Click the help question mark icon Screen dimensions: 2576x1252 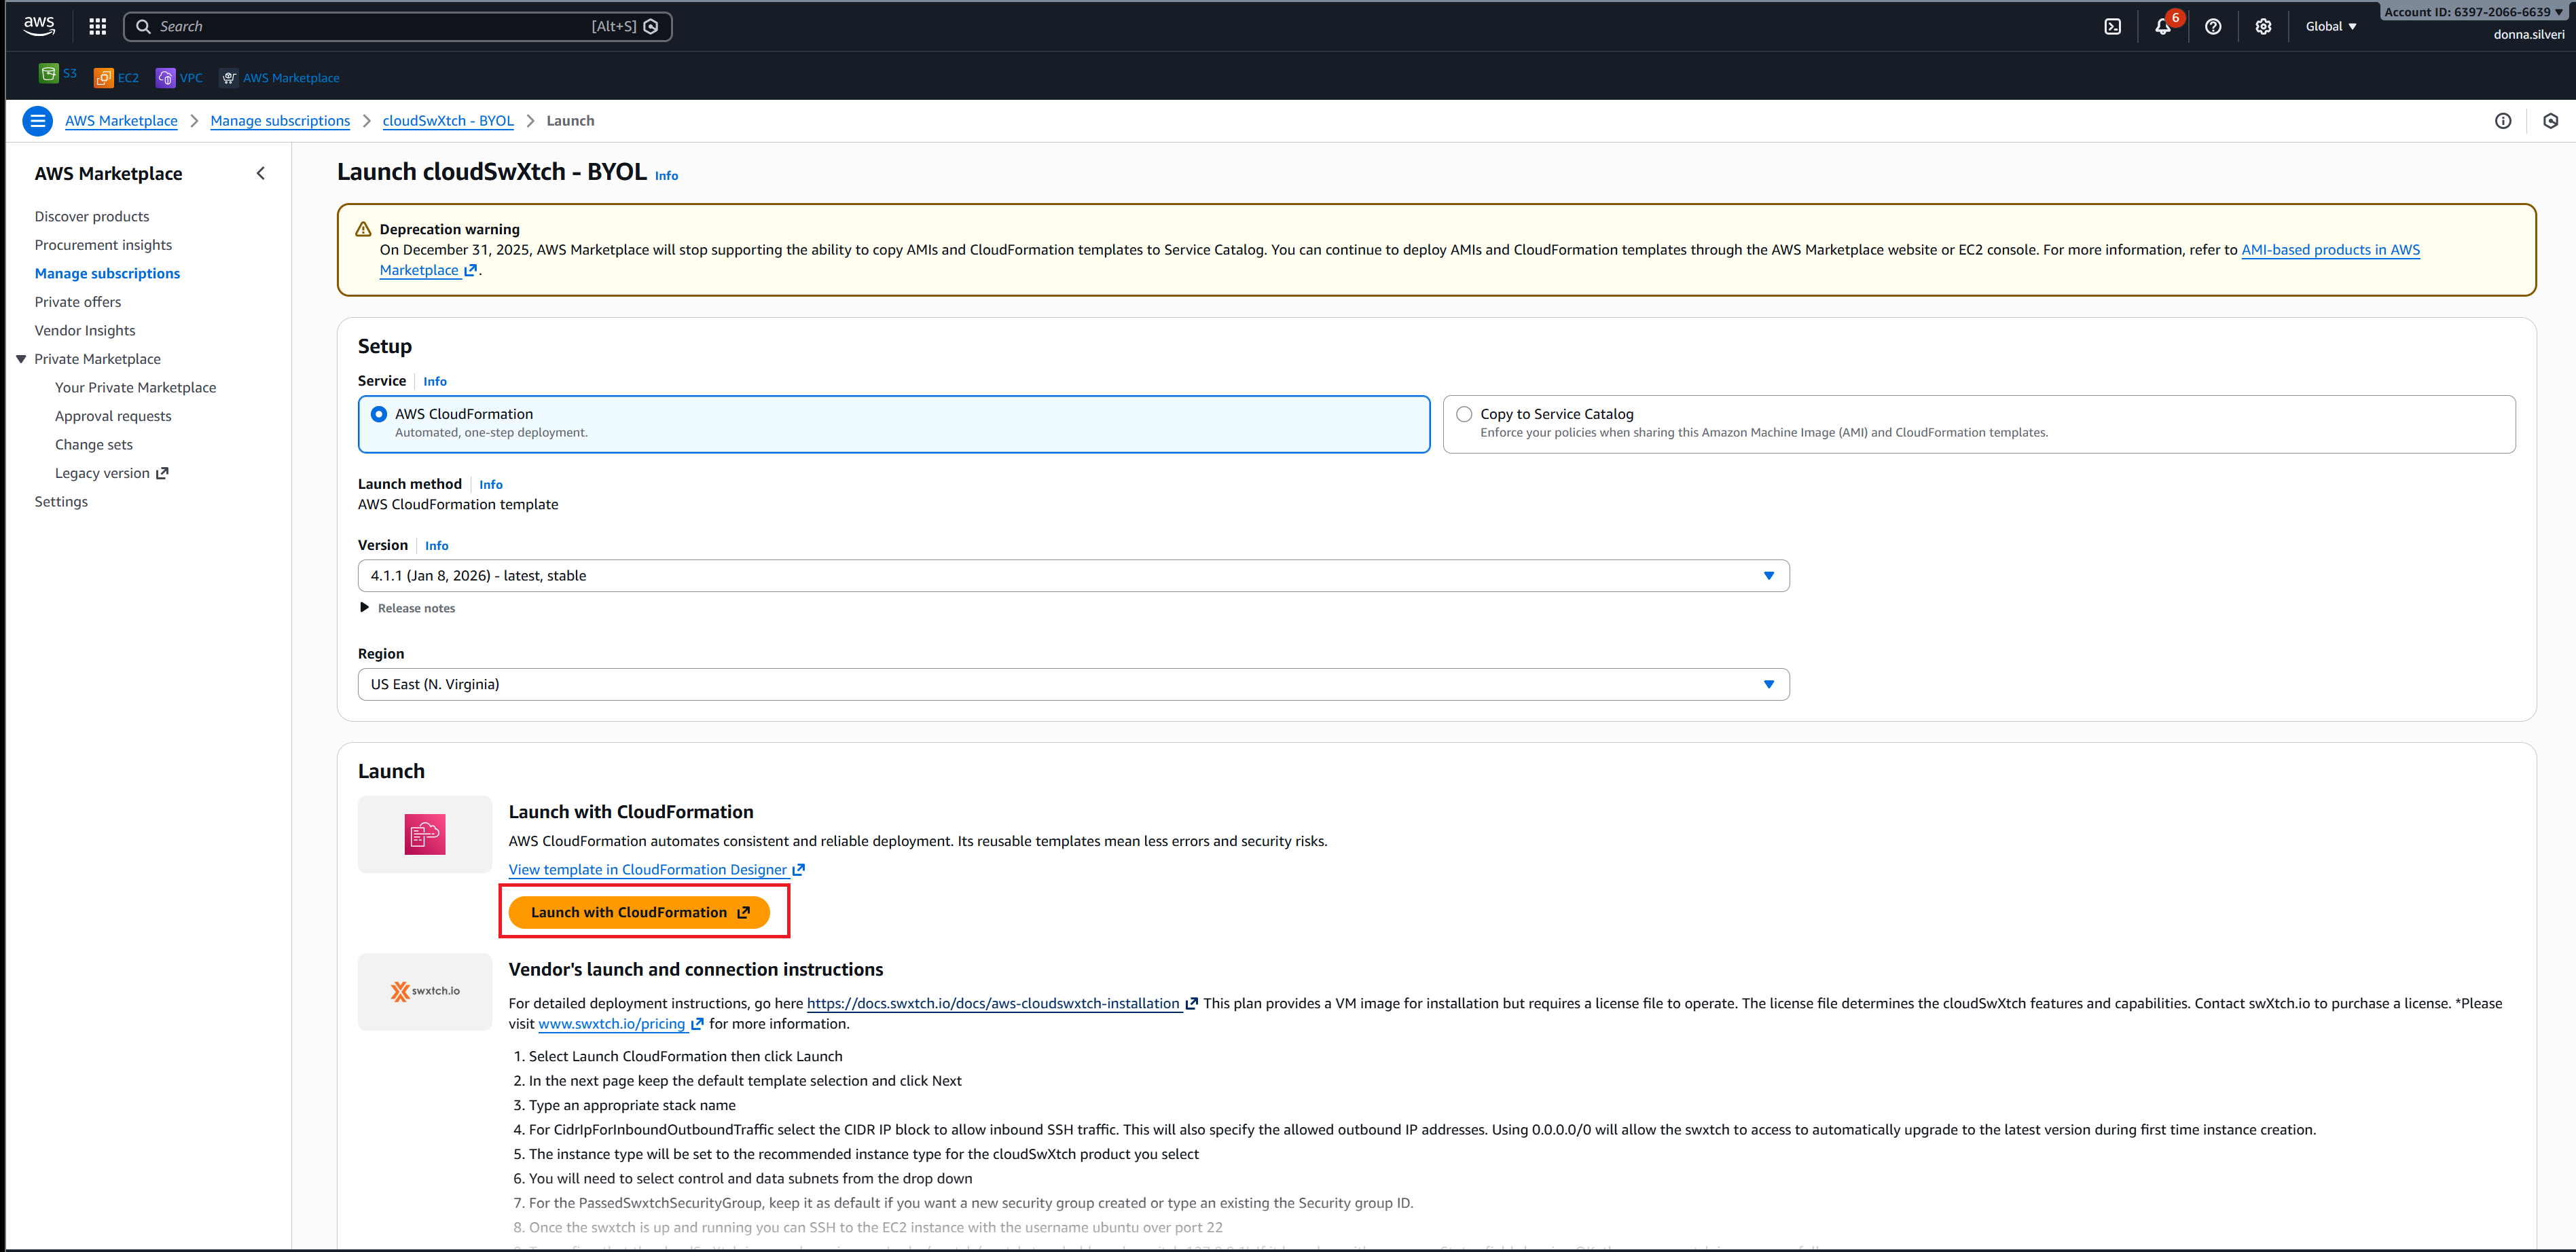click(2213, 27)
